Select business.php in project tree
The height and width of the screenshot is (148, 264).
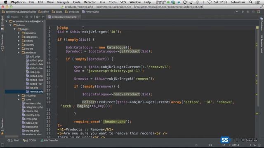click(31, 103)
